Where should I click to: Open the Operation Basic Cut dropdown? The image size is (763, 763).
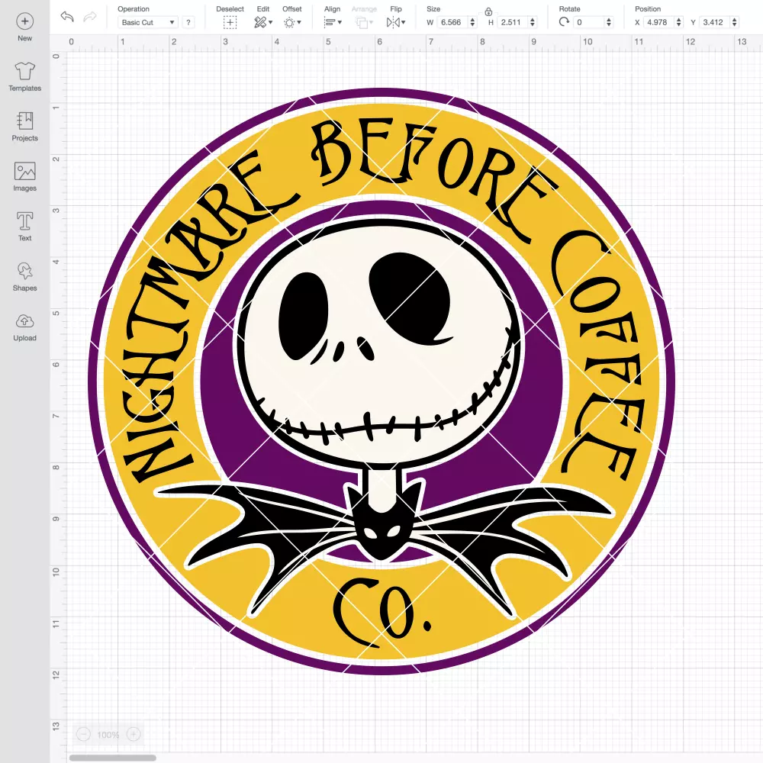pyautogui.click(x=147, y=22)
